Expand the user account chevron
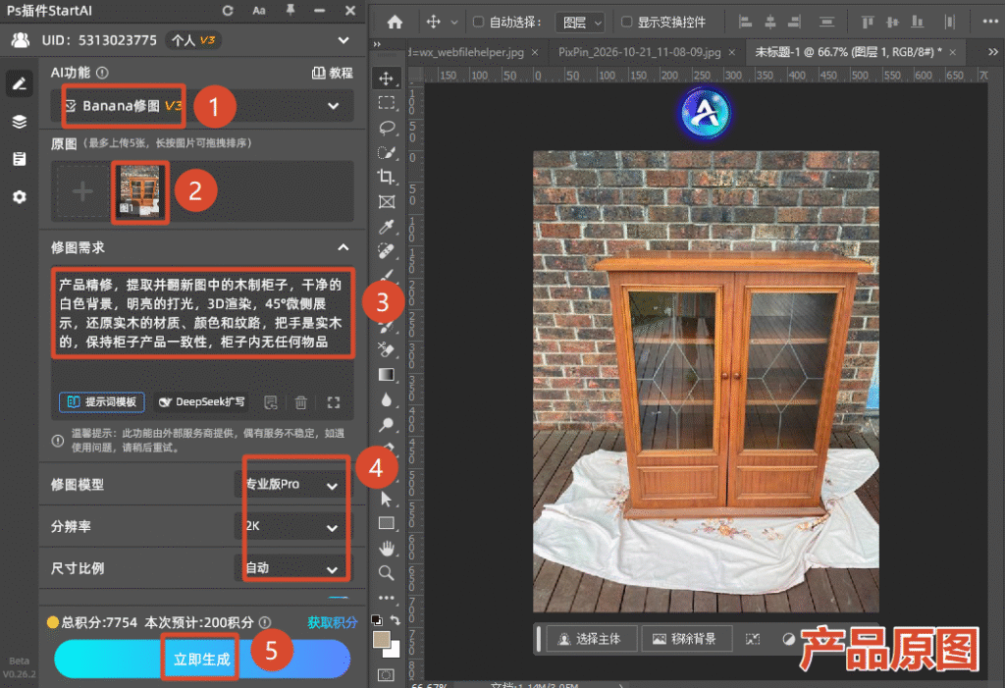 click(x=344, y=40)
